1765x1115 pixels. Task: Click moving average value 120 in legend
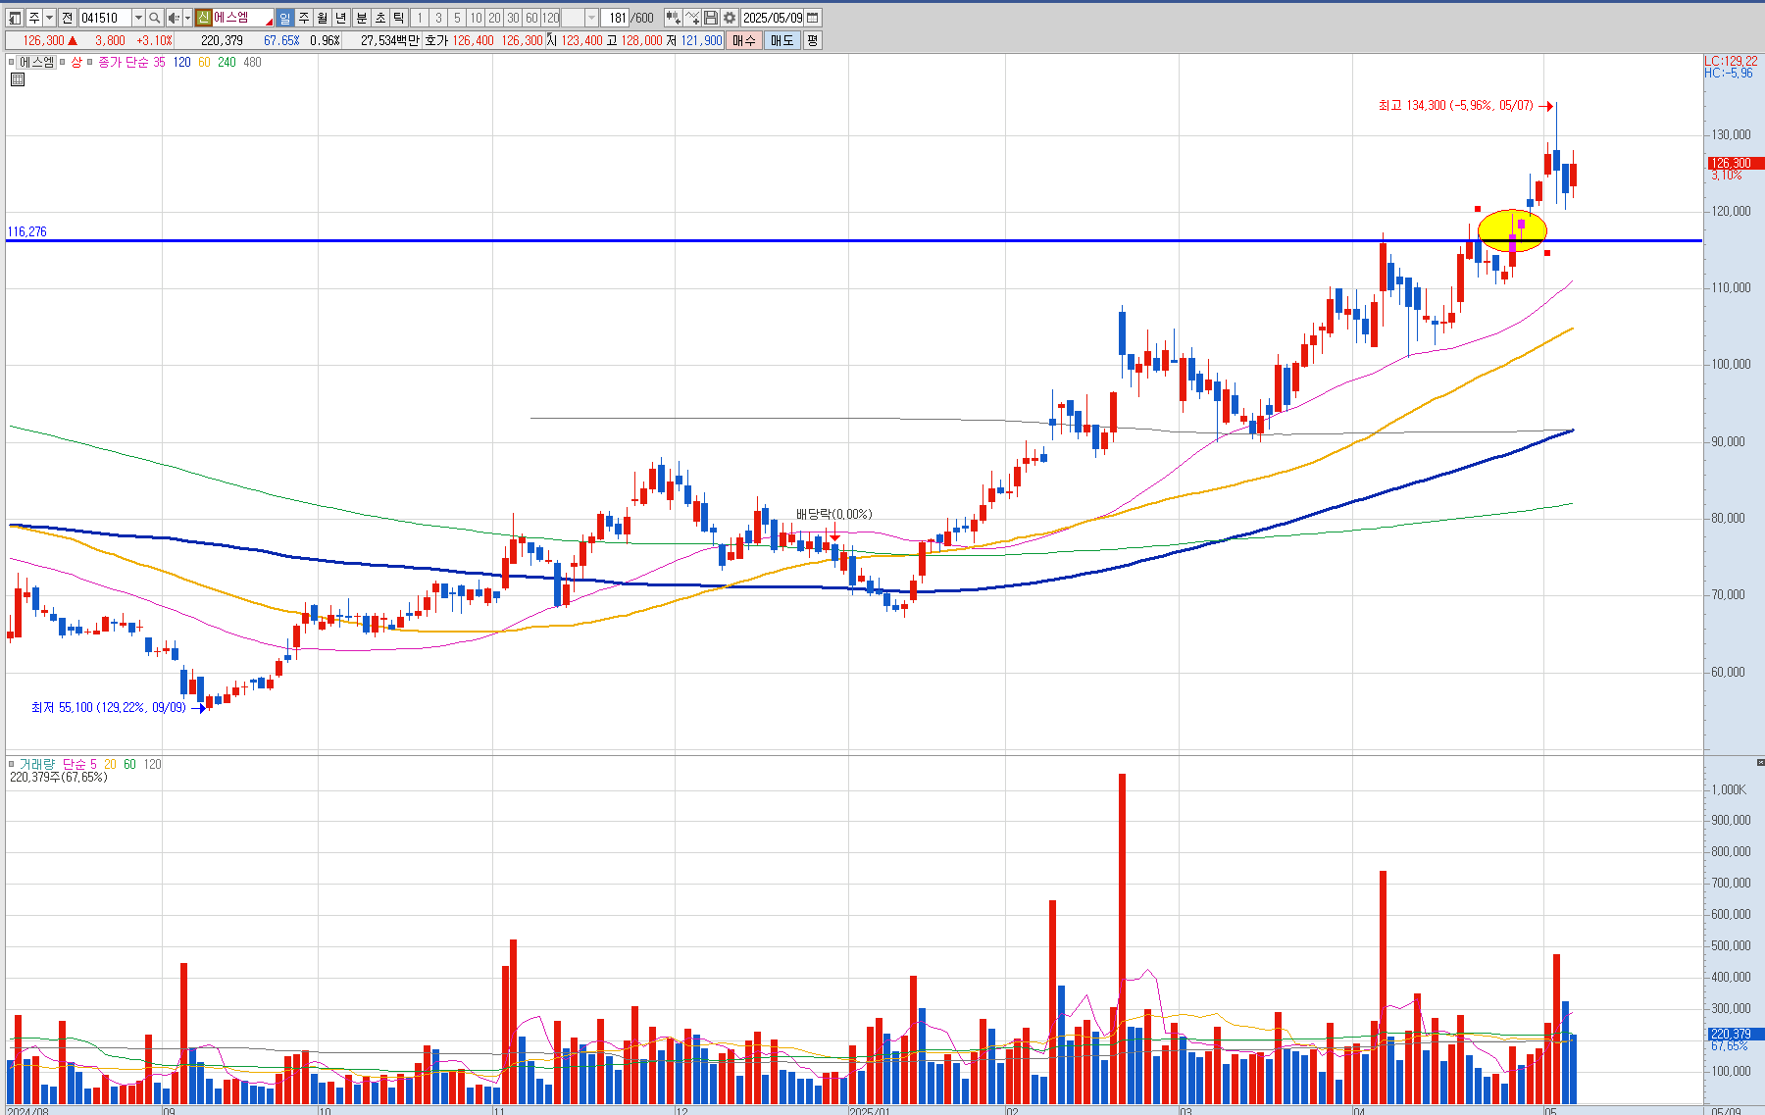(x=182, y=62)
